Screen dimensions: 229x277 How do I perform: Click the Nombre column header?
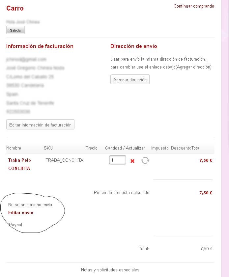point(14,148)
